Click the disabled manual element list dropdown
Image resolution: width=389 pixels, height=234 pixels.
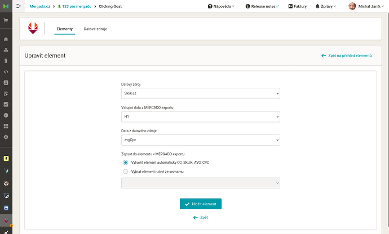(201, 183)
